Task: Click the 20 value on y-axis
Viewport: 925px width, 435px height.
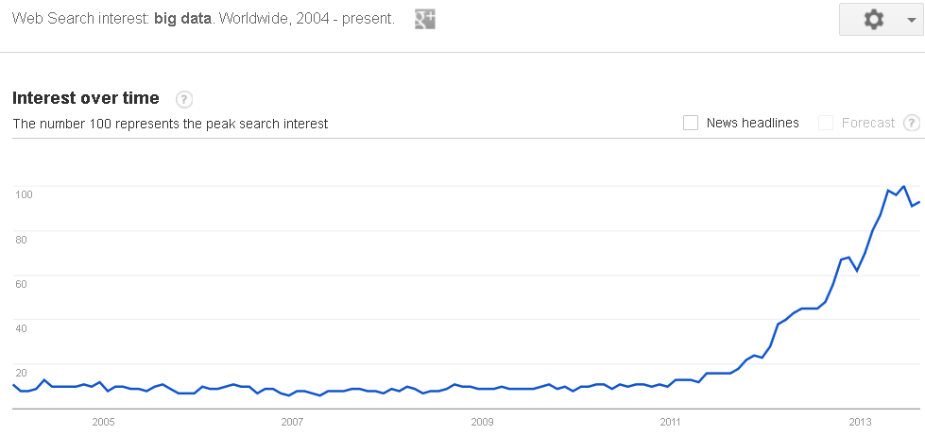Action: [x=21, y=373]
